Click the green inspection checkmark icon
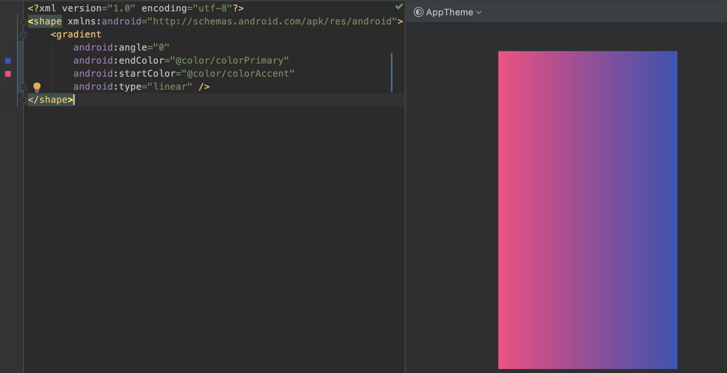Screen dimensions: 727x373 pyautogui.click(x=399, y=7)
